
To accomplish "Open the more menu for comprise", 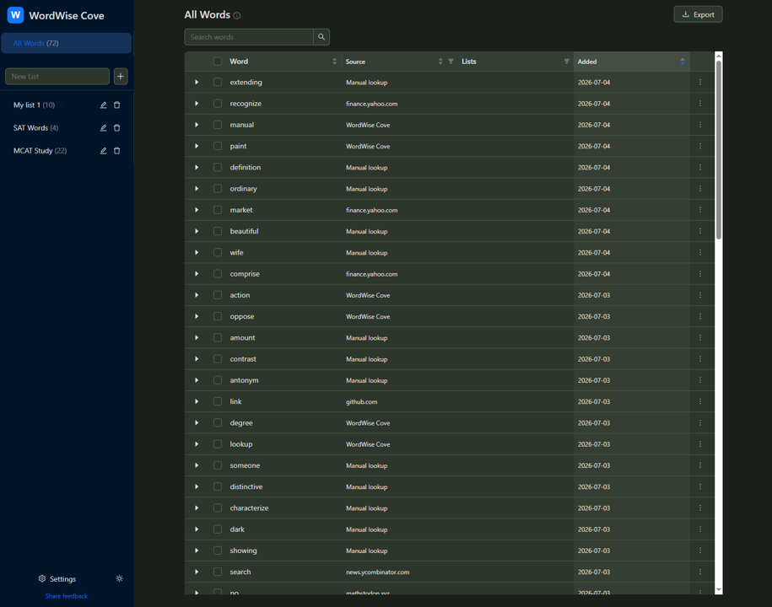I will tap(700, 273).
